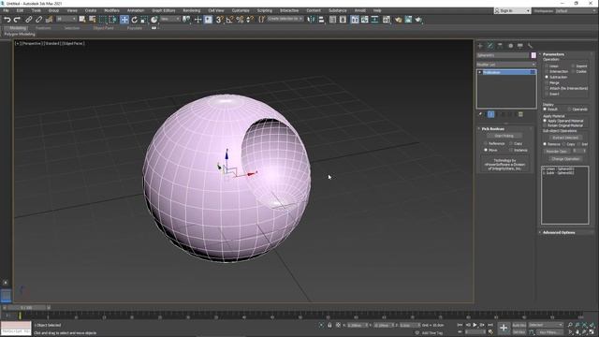Open the Animation menu
This screenshot has width=599, height=337.
[136, 10]
